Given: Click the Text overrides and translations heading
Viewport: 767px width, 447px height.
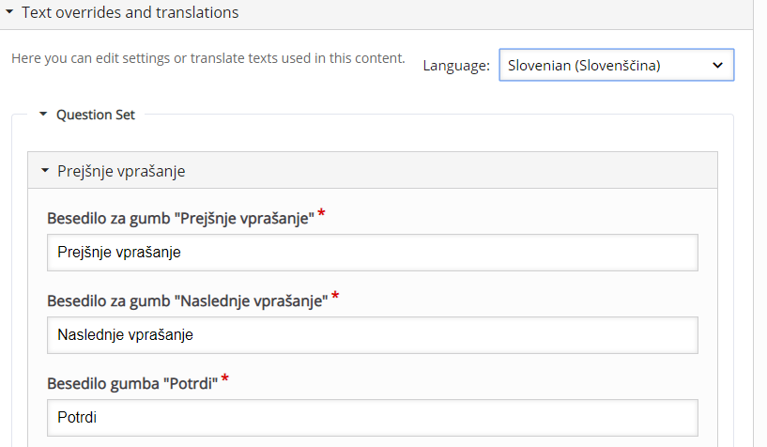Looking at the screenshot, I should (130, 12).
